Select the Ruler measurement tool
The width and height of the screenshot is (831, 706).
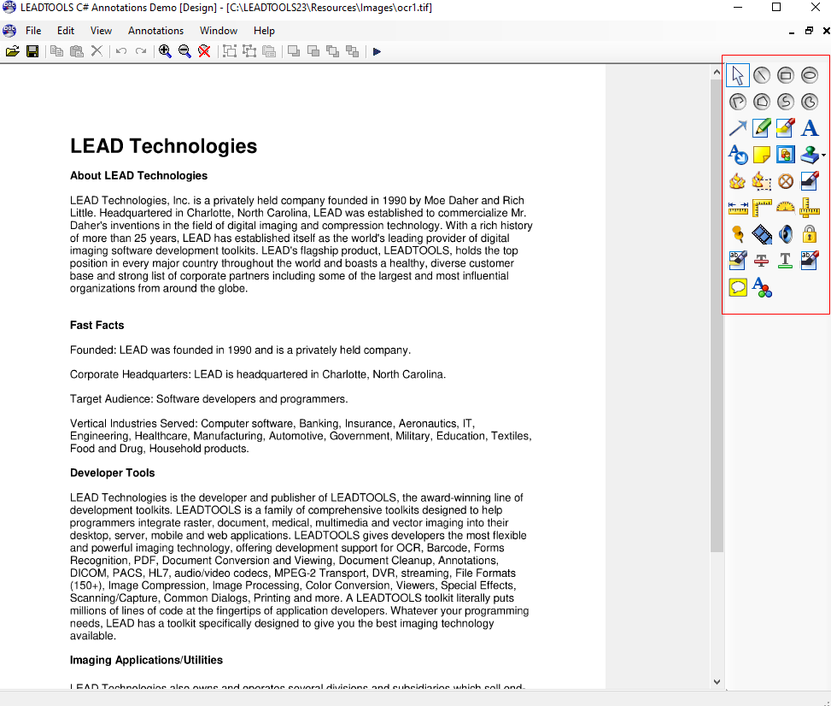pyautogui.click(x=738, y=208)
